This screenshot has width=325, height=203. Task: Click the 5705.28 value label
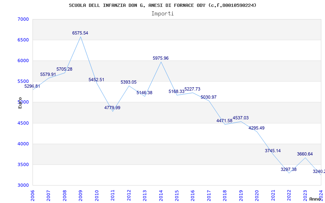pos(65,69)
